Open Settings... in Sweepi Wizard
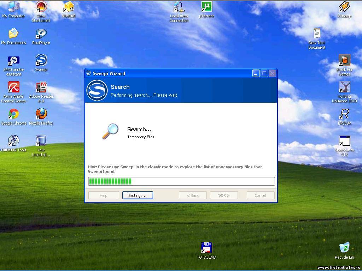The image size is (362, 271). tap(138, 195)
